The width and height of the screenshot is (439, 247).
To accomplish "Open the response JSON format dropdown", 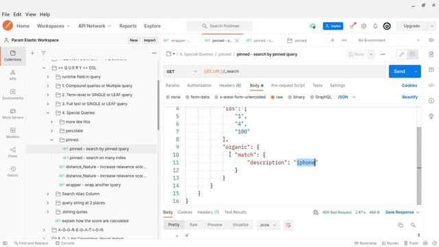I will click(268, 225).
